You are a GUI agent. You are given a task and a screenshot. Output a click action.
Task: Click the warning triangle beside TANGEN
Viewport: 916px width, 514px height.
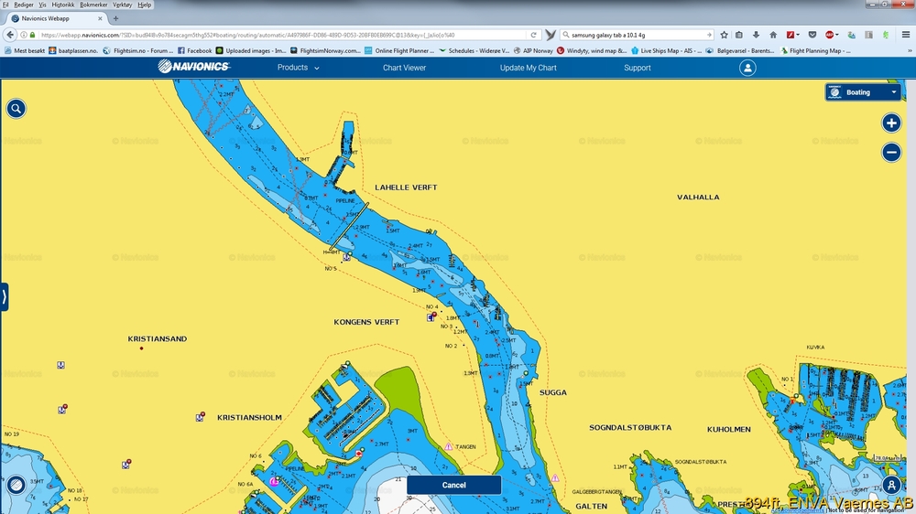tap(449, 446)
